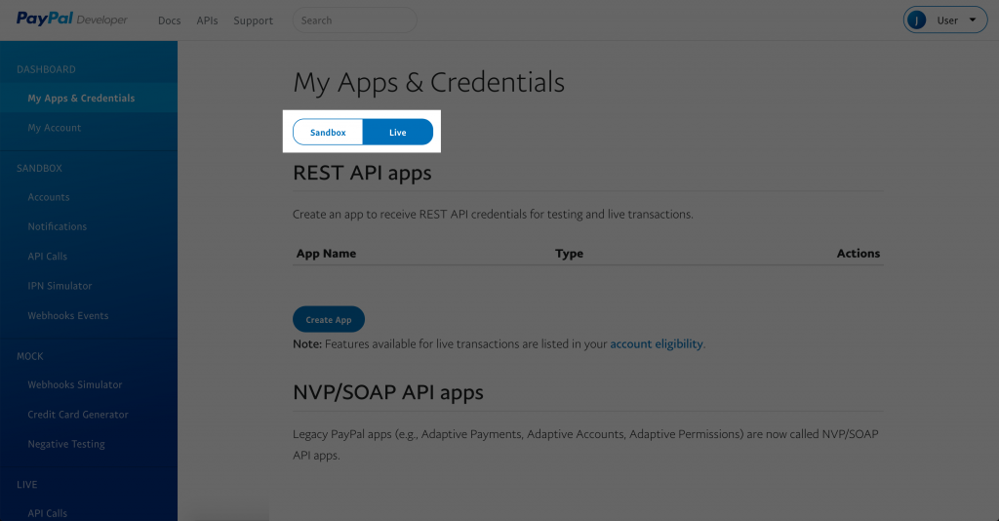Launch the IPN Simulator
This screenshot has width=999, height=521.
(x=60, y=286)
